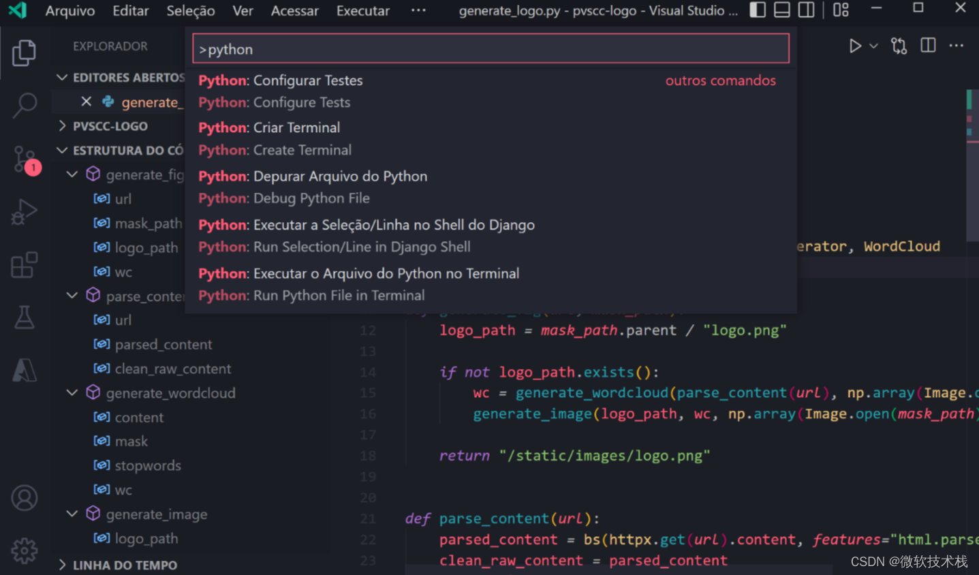Select Executar o Arquivo do Python no Terminal
Screen dimensions: 979x575
point(491,284)
